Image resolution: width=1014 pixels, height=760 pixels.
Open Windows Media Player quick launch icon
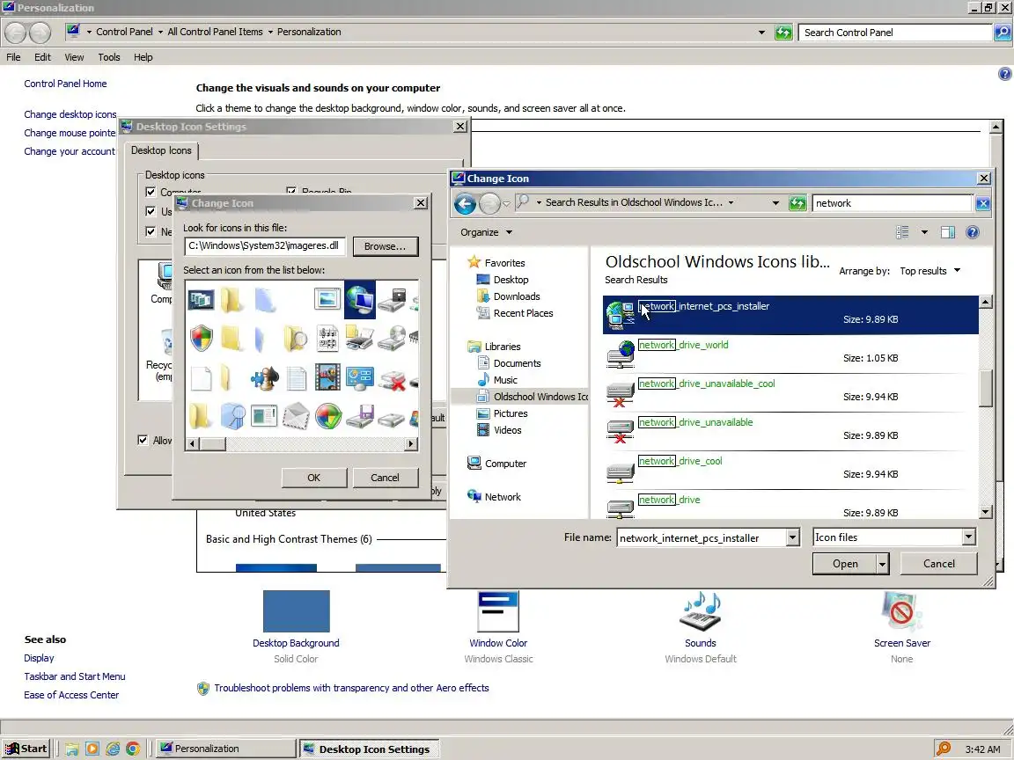tap(92, 749)
